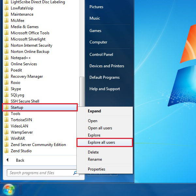Click the folder icon beside SQLyog
The height and width of the screenshot is (196, 196).
coord(6,95)
